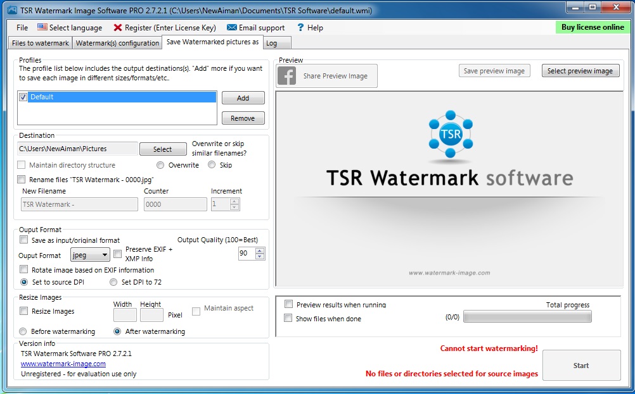Click the Output Quality value field
This screenshot has height=394, width=635.
(247, 254)
